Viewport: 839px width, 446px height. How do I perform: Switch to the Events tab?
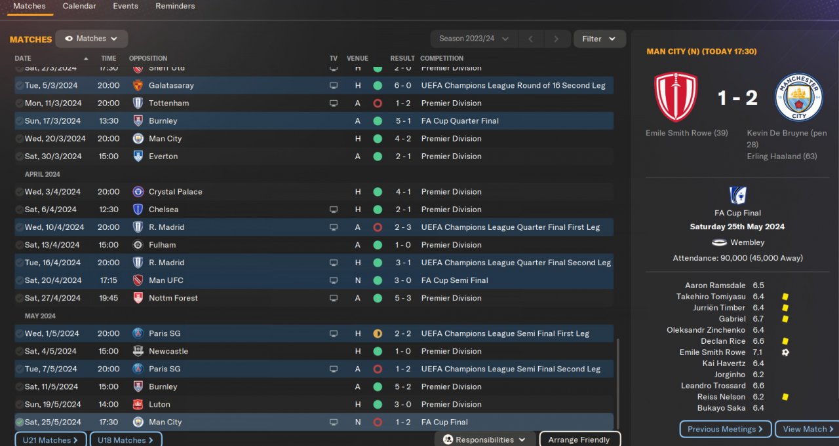125,7
